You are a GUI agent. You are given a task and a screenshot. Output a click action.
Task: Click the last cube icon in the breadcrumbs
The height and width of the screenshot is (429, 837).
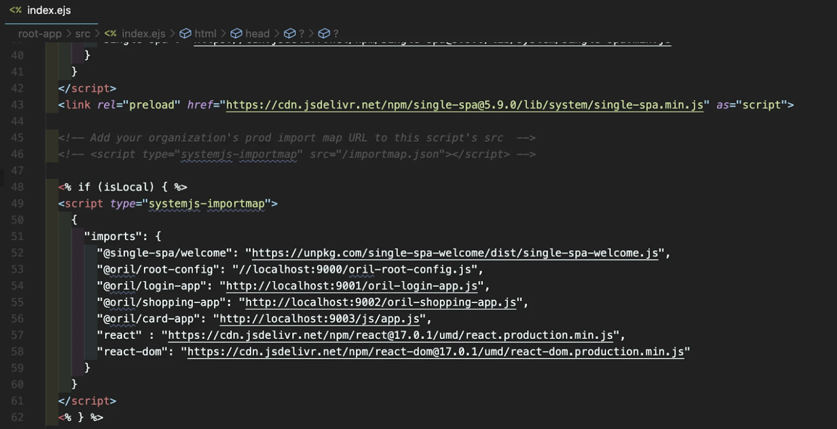click(324, 33)
